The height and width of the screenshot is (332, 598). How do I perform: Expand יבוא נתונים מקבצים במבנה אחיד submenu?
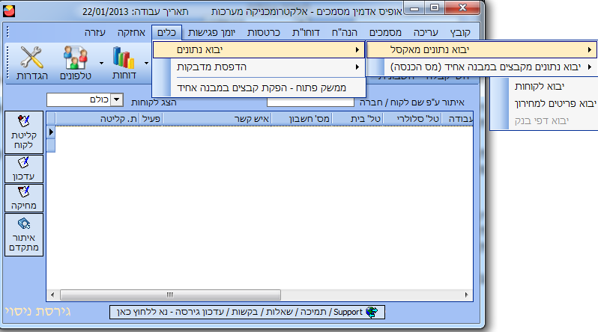click(x=481, y=67)
